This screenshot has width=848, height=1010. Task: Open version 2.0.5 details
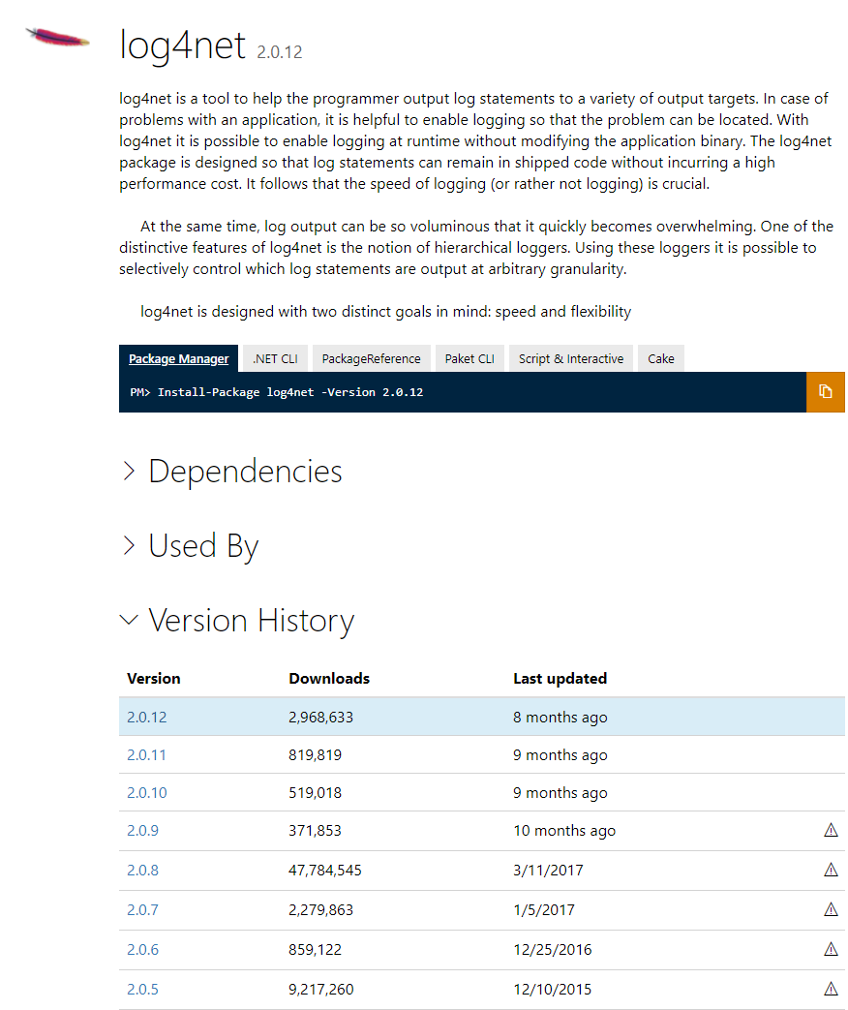tap(142, 989)
